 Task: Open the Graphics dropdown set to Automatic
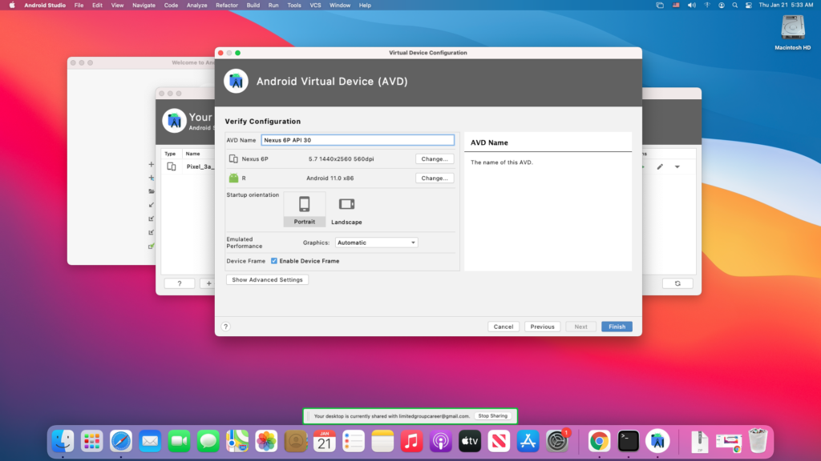coord(376,243)
